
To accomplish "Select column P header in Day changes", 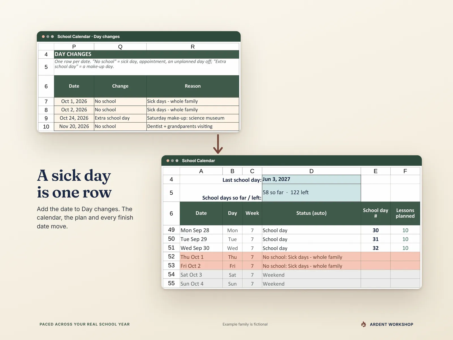I will click(x=74, y=47).
